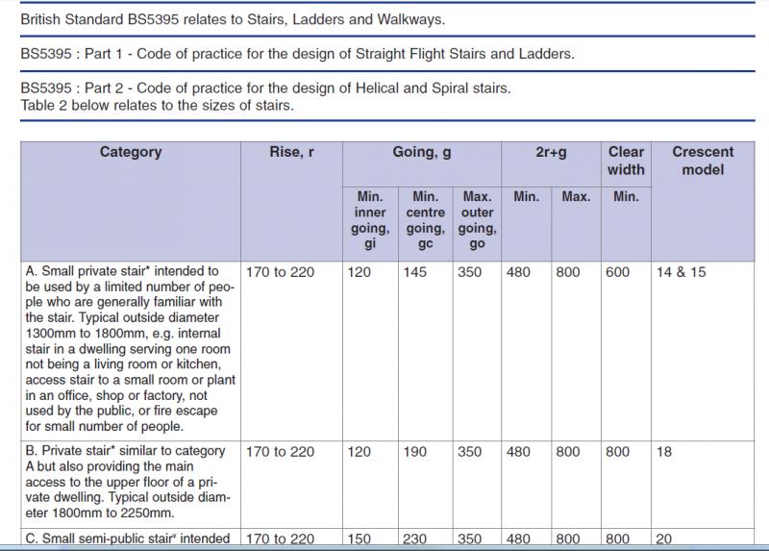Click the 600 clear width value

617,273
